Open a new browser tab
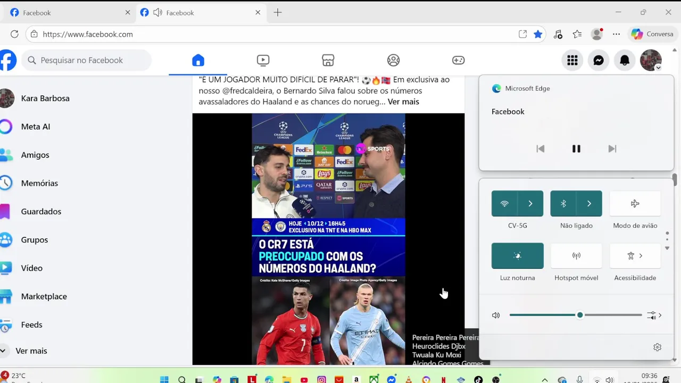 pyautogui.click(x=278, y=13)
